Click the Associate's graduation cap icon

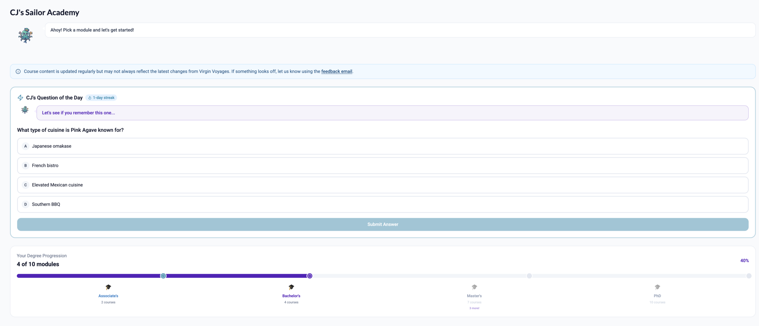tap(108, 287)
